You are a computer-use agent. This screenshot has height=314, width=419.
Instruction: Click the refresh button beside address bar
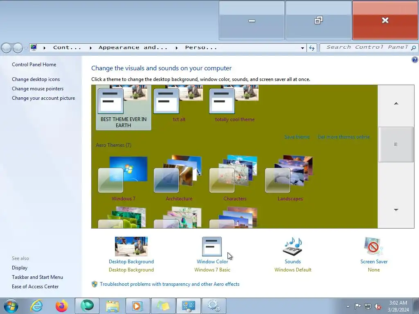[x=311, y=48]
